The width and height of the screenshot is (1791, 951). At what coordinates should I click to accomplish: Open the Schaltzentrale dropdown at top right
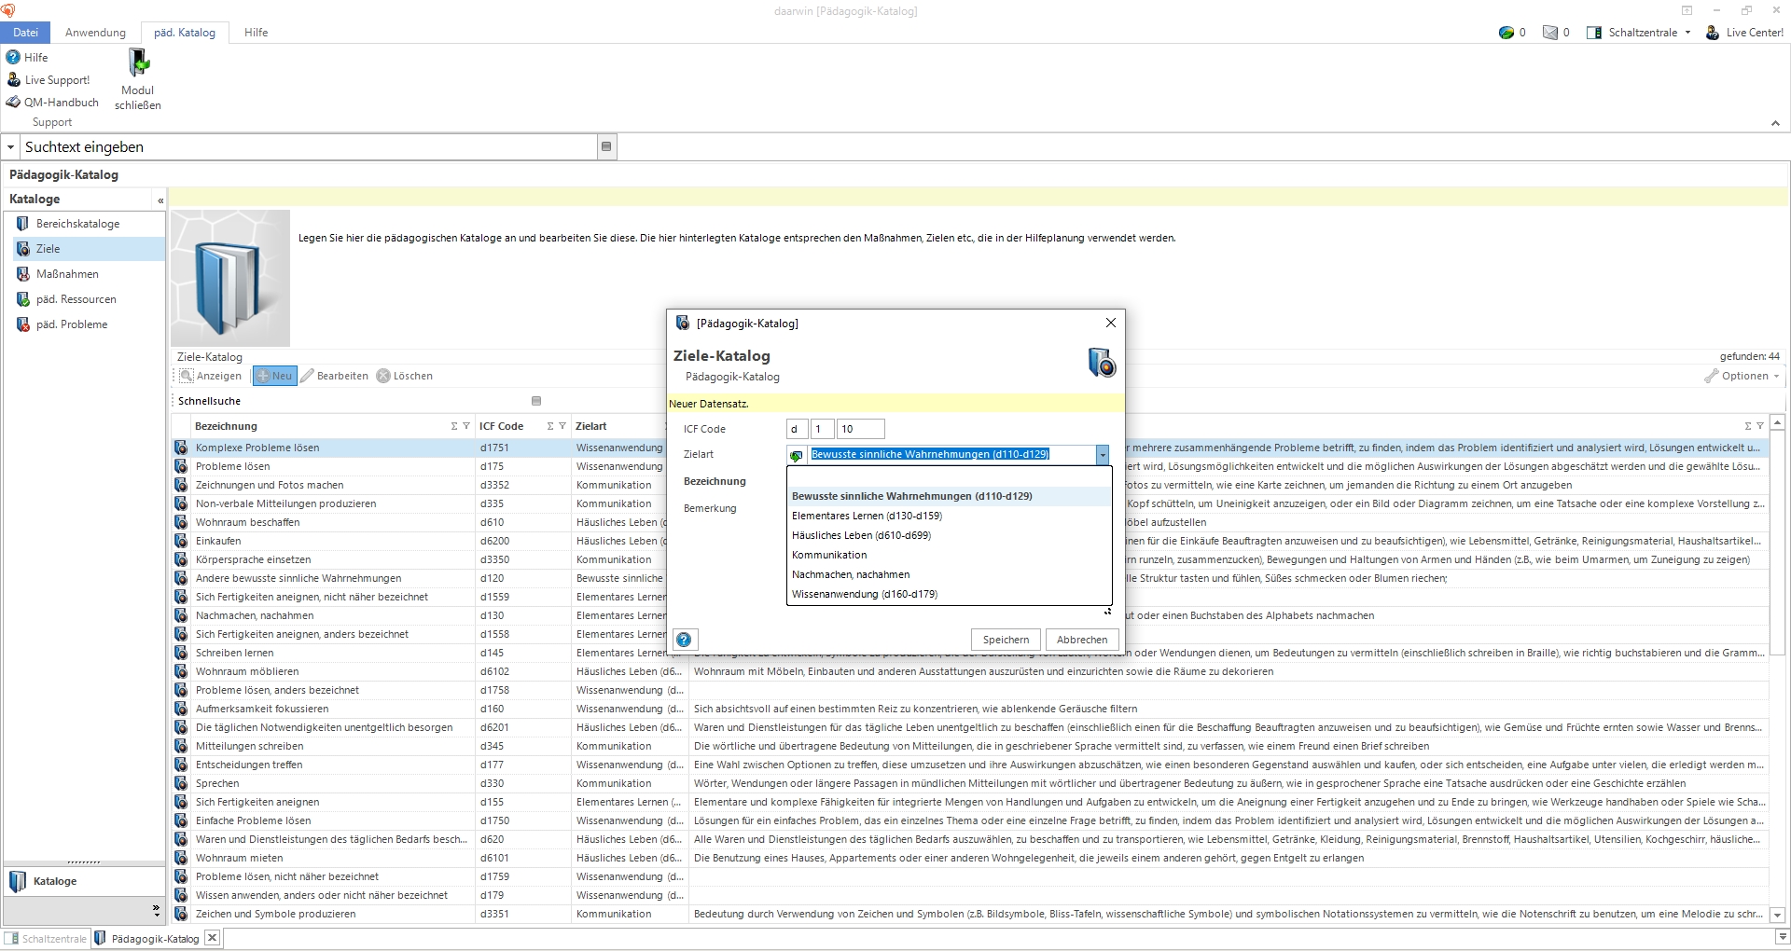1639,33
